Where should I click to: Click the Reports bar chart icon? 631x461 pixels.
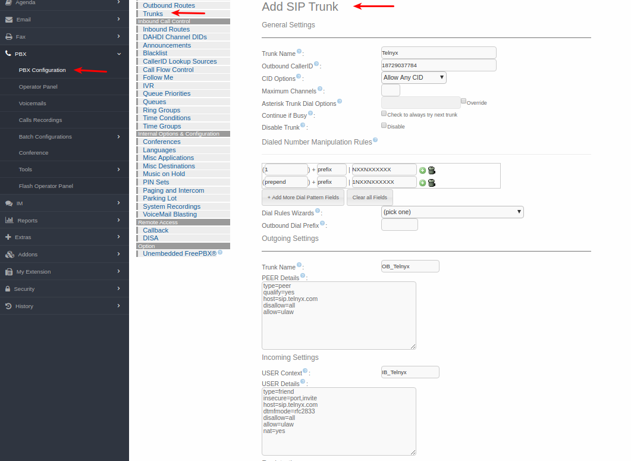[9, 220]
